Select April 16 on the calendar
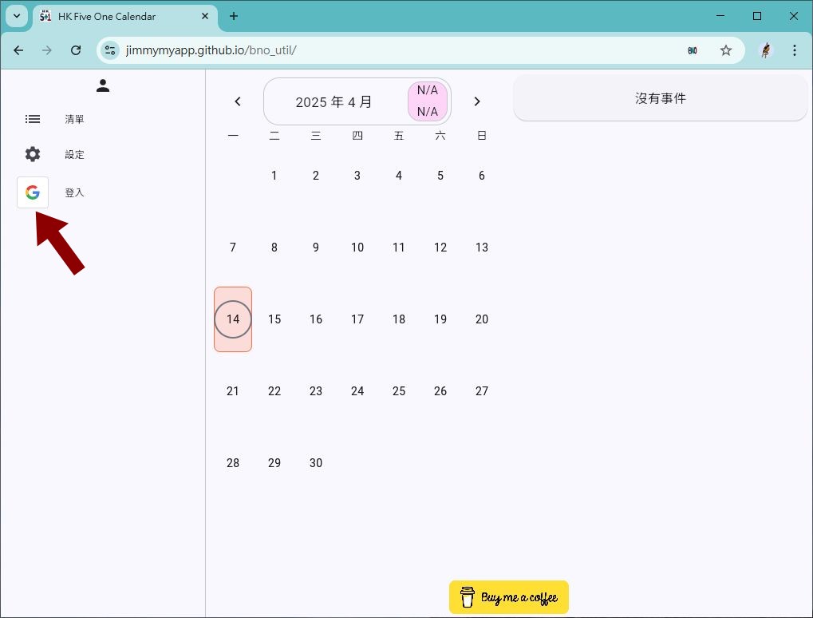This screenshot has height=618, width=813. [x=316, y=319]
